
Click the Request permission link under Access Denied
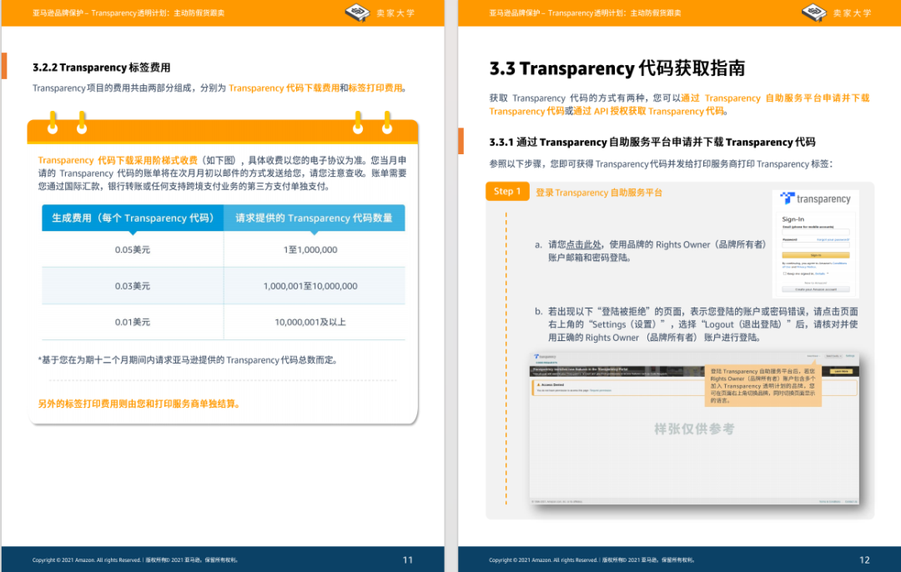[x=599, y=390]
